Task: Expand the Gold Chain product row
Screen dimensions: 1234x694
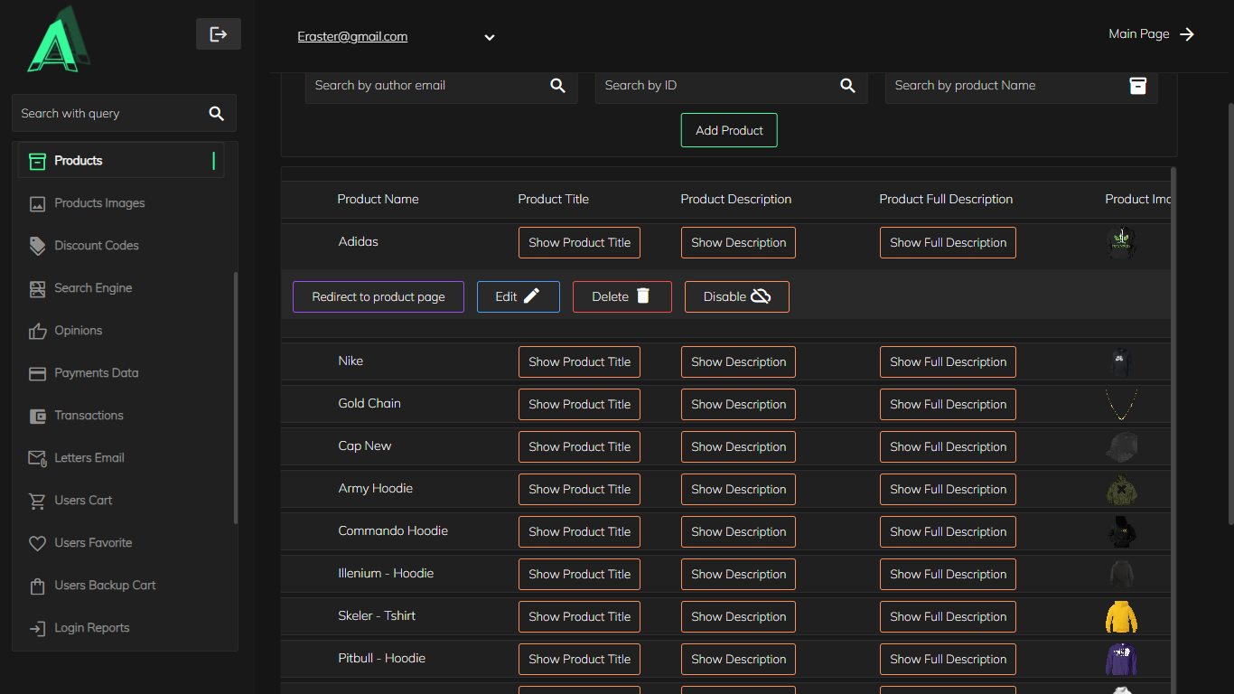Action: (x=369, y=404)
